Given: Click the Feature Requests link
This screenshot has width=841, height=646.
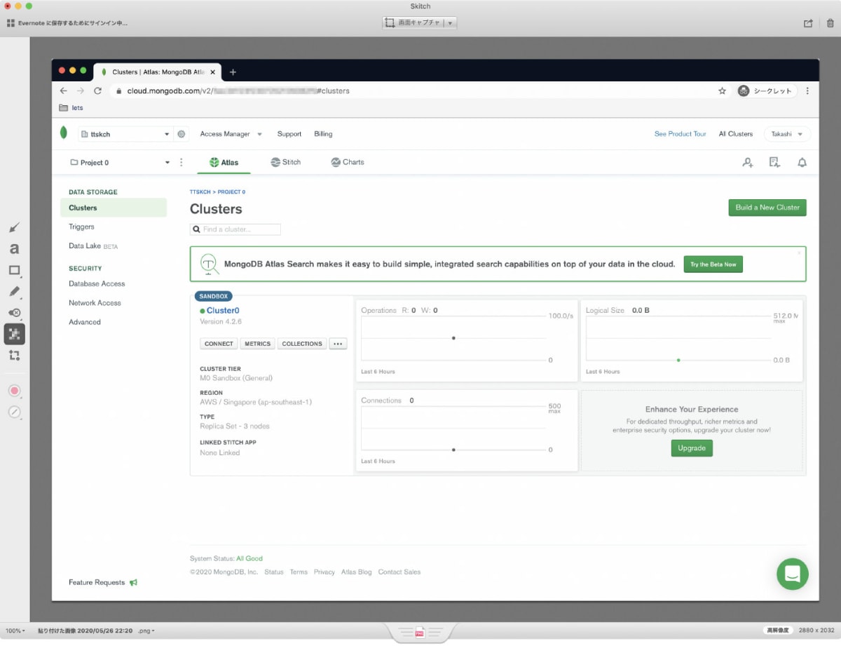Looking at the screenshot, I should [x=103, y=582].
